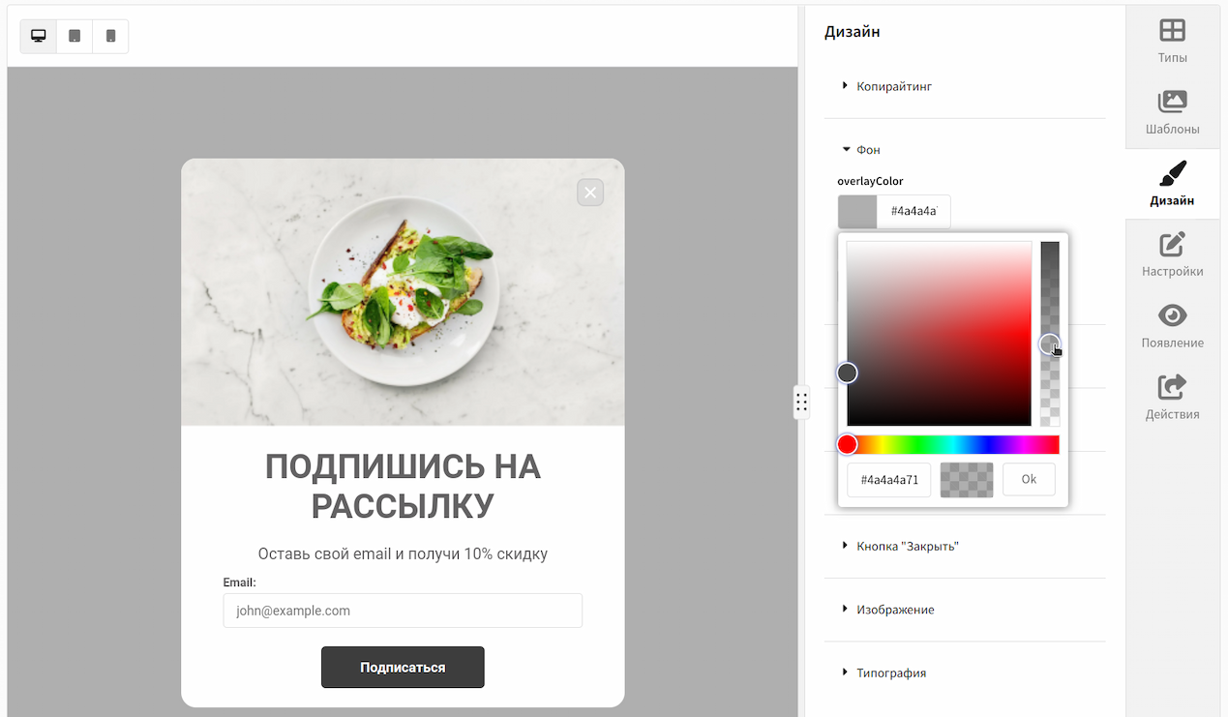Click the rainbow hue slider bar

(x=953, y=444)
